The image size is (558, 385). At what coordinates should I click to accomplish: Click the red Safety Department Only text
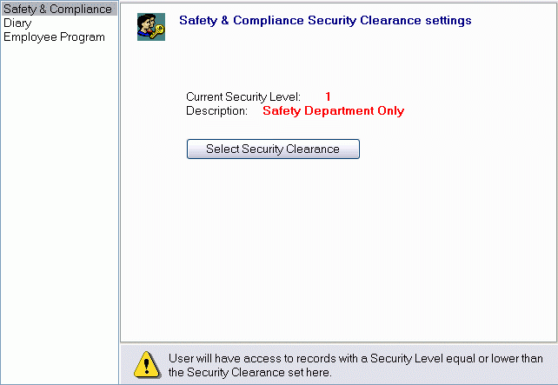(333, 110)
